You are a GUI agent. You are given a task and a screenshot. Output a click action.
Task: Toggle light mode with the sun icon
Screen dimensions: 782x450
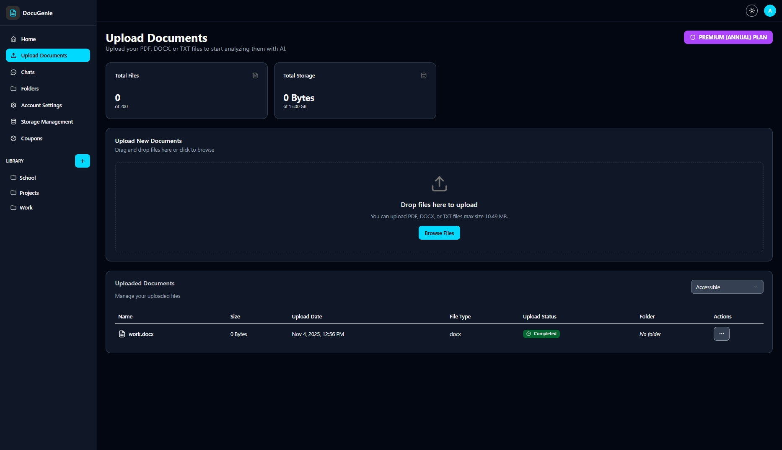751,10
